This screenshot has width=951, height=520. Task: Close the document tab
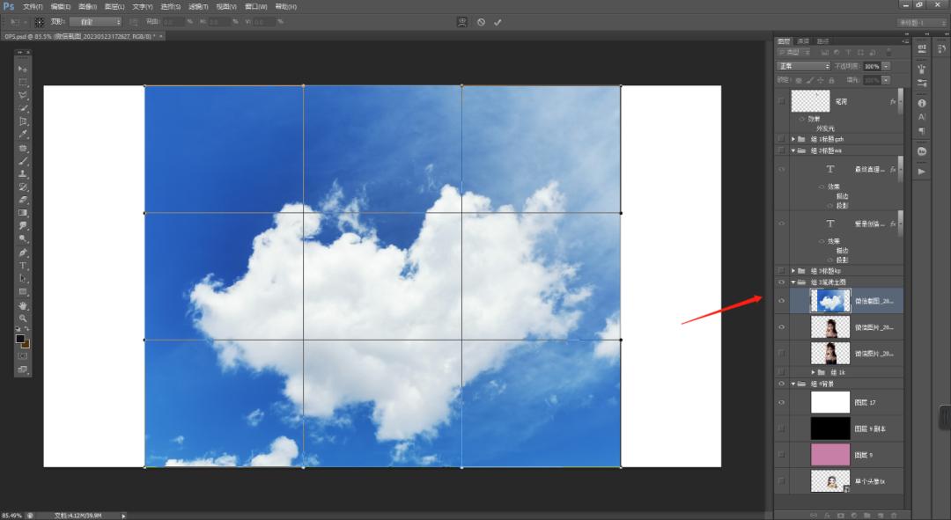pyautogui.click(x=161, y=36)
